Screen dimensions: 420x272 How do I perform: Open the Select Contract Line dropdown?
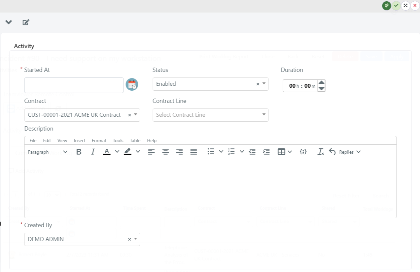point(210,115)
